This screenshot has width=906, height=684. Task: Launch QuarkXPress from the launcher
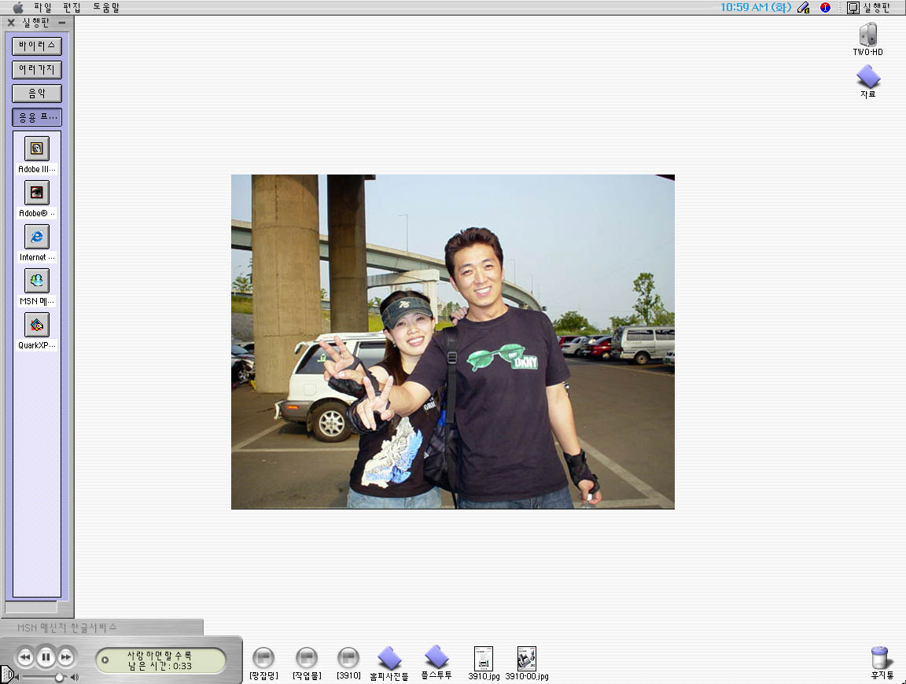pos(37,325)
